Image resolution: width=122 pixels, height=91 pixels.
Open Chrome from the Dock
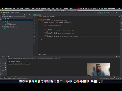(x=67, y=81)
